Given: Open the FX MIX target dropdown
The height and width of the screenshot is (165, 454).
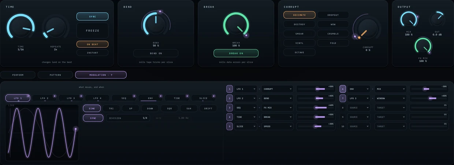Looking at the screenshot, I should tap(278, 108).
